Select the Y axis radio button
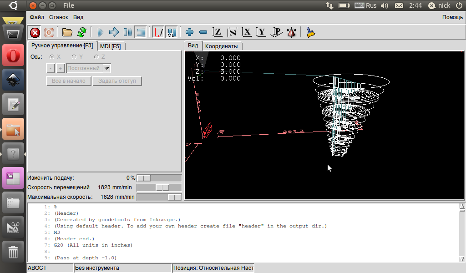 coord(74,57)
